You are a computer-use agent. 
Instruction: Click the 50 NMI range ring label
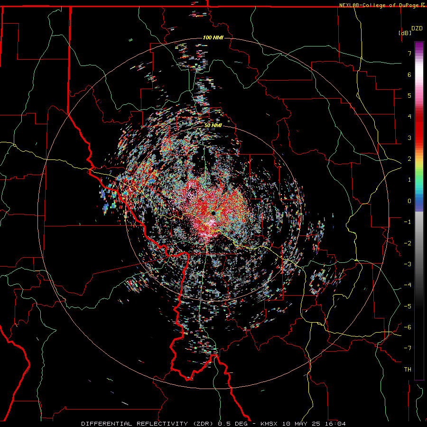[213, 125]
